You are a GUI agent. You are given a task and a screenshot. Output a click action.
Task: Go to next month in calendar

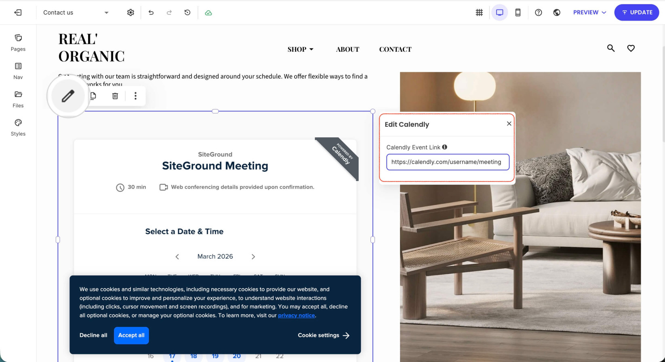pos(253,257)
